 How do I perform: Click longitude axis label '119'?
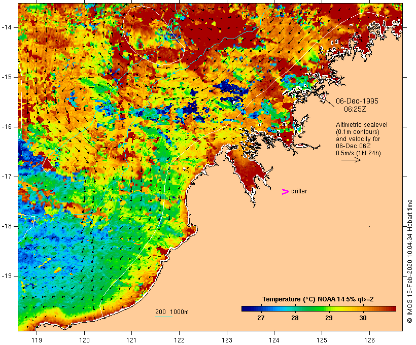[x=37, y=340]
